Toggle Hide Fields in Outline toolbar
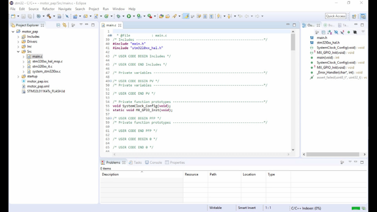The width and height of the screenshot is (377, 212). click(x=336, y=32)
